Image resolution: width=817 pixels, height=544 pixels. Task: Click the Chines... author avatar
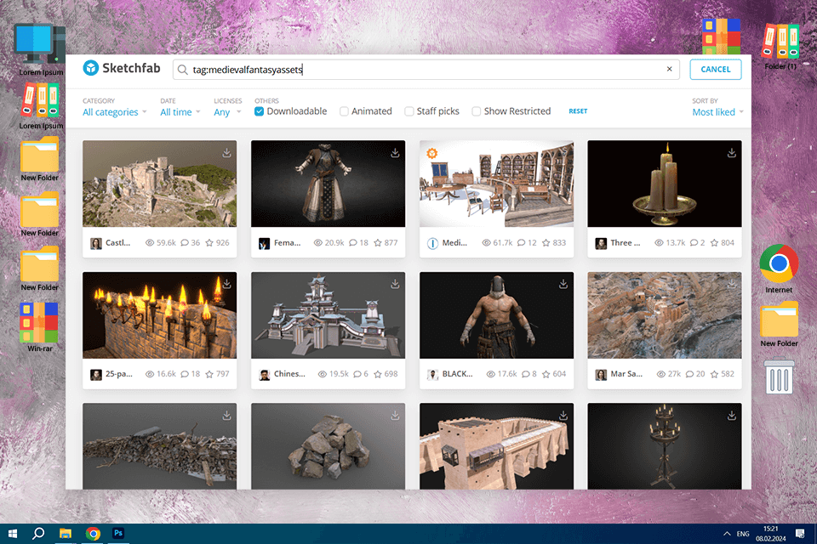(x=264, y=374)
